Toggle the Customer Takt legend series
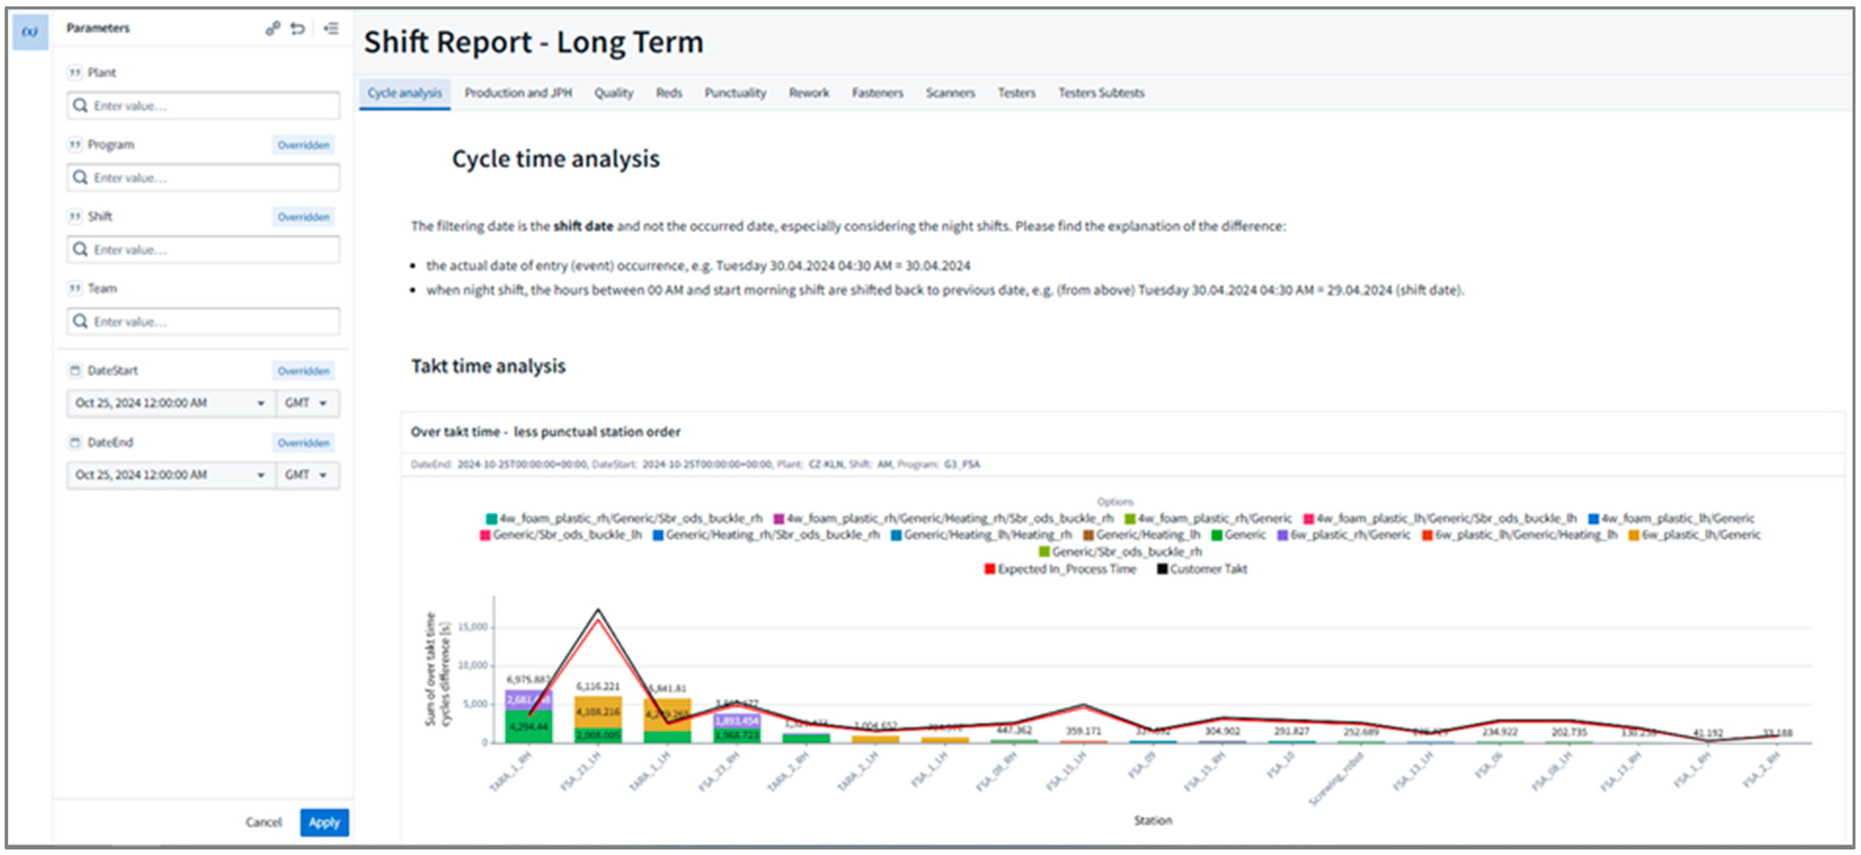The height and width of the screenshot is (855, 1861). pos(1202,569)
